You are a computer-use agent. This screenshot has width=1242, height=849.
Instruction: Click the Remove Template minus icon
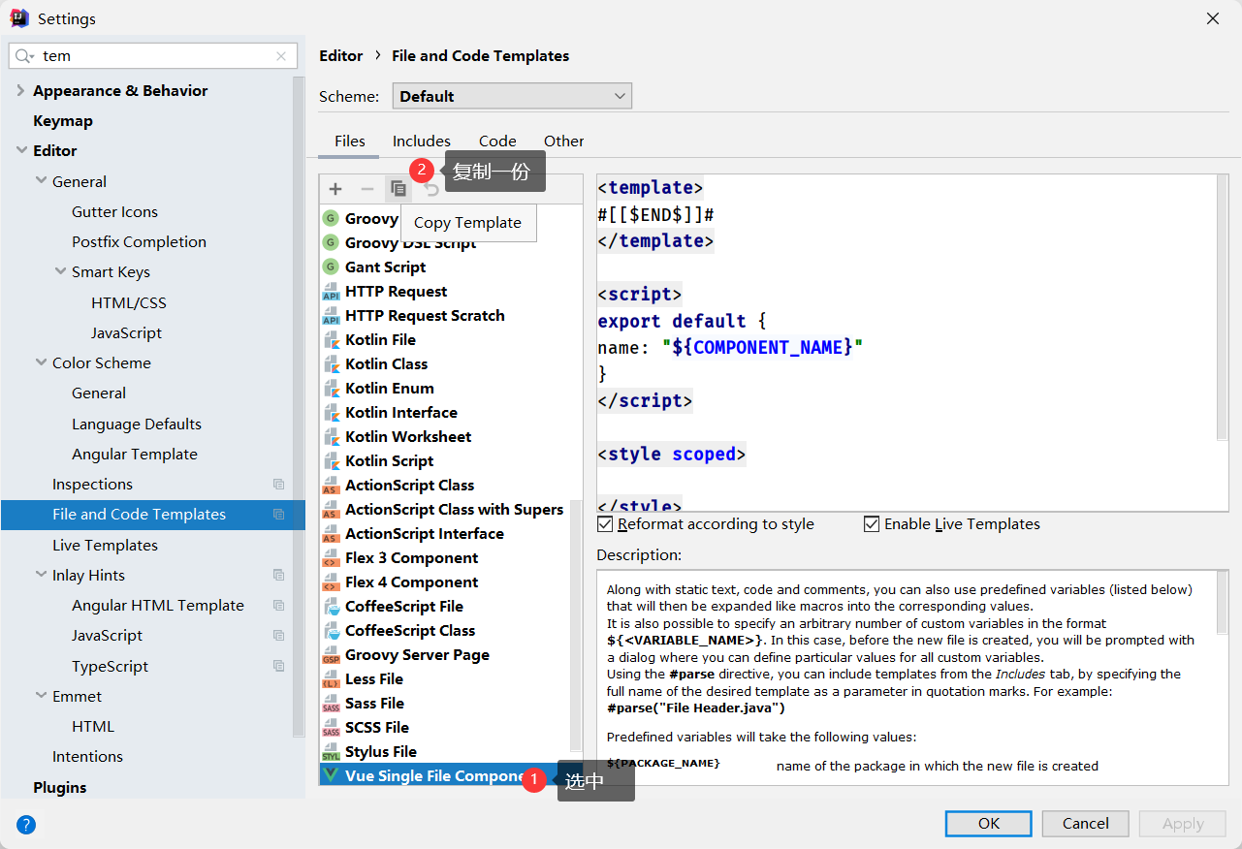pyautogui.click(x=366, y=189)
